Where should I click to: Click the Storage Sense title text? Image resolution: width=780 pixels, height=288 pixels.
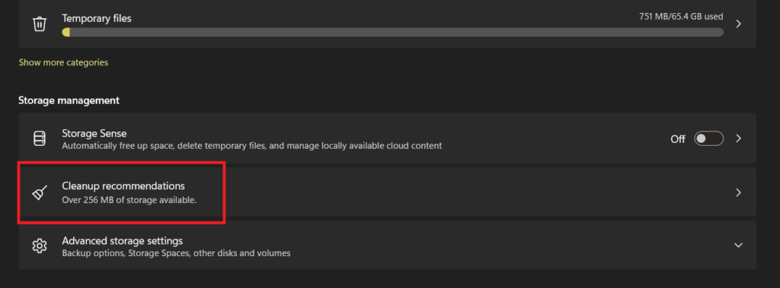point(94,133)
